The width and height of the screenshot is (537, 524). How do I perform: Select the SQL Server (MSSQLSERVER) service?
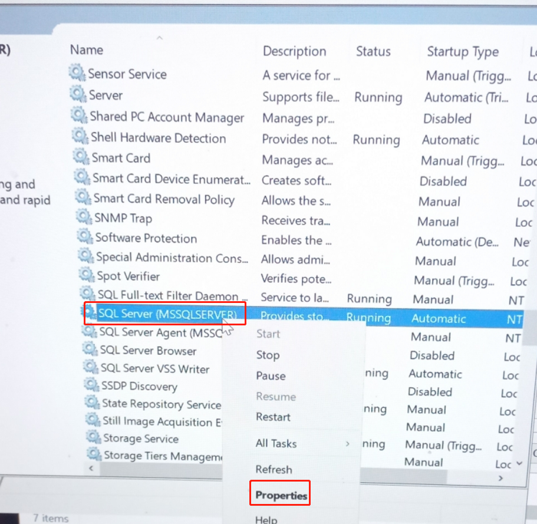pyautogui.click(x=168, y=314)
